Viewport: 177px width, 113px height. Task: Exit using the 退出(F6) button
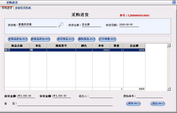tap(158, 104)
